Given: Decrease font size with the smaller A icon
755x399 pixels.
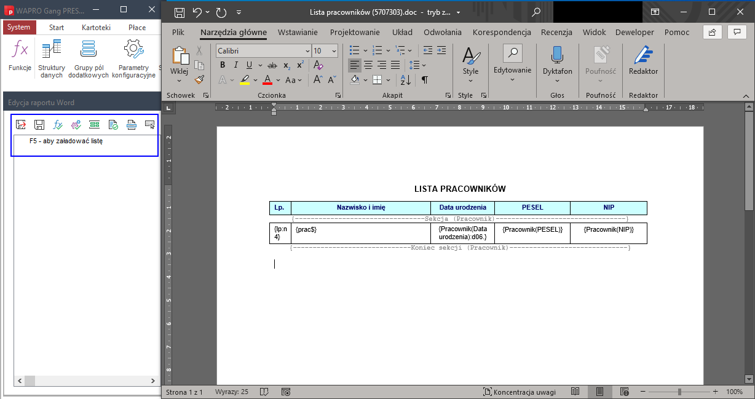Looking at the screenshot, I should (x=332, y=80).
